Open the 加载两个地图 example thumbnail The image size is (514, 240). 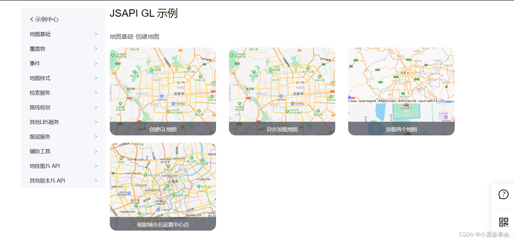point(401,91)
